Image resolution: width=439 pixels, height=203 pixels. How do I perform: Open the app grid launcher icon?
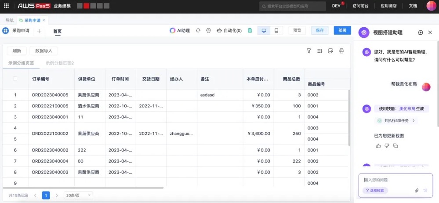tap(6, 6)
